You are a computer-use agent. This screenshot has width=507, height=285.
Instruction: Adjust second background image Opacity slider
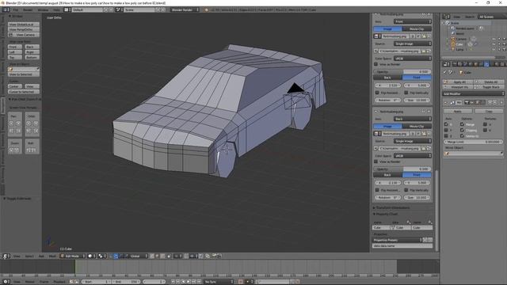coord(402,169)
